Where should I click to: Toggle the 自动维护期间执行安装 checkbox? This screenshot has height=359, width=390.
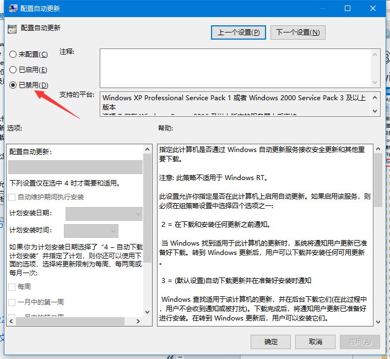tap(12, 197)
